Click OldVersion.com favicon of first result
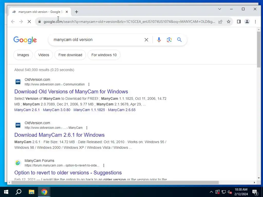Image resolution: width=263 pixels, height=197 pixels. (18, 82)
